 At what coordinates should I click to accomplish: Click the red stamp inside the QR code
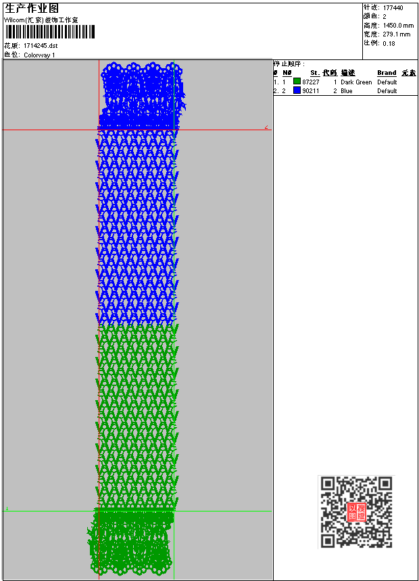click(356, 512)
